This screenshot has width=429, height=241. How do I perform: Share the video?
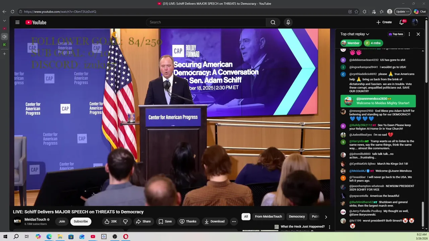[143, 221]
